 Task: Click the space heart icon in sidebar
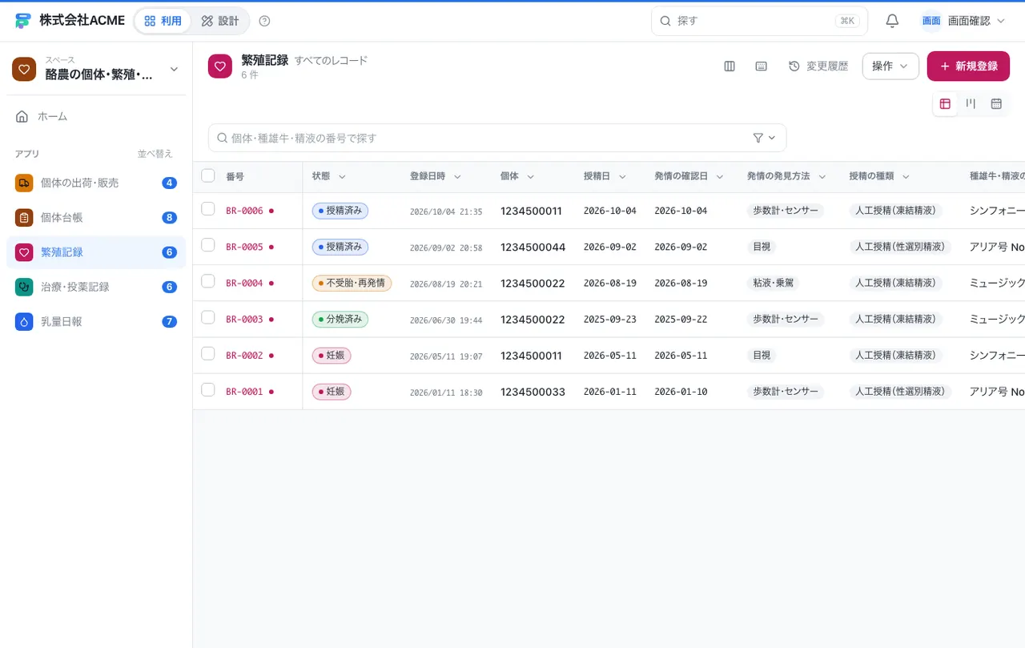(x=24, y=69)
